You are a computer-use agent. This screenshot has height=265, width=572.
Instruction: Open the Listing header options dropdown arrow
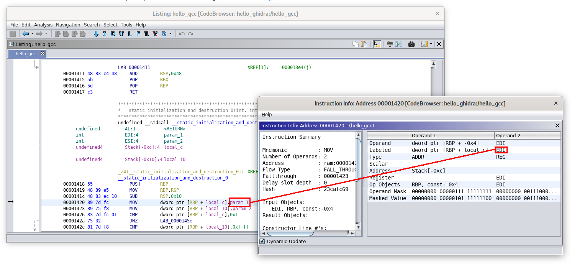pyautogui.click(x=431, y=44)
